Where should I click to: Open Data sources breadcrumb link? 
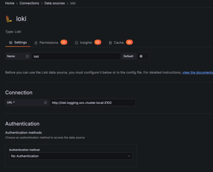click(x=54, y=3)
